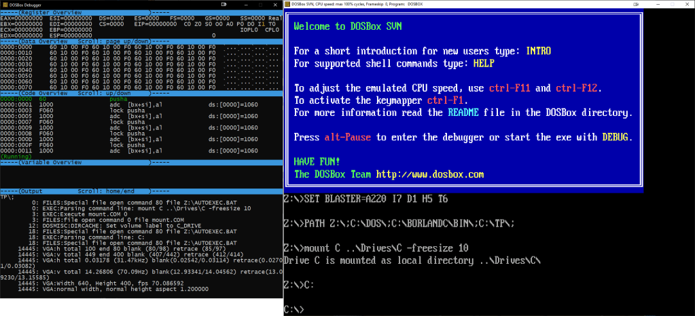Click the 'Welcome to DOSBox SVN' heading
The width and height of the screenshot is (695, 316).
pos(348,26)
